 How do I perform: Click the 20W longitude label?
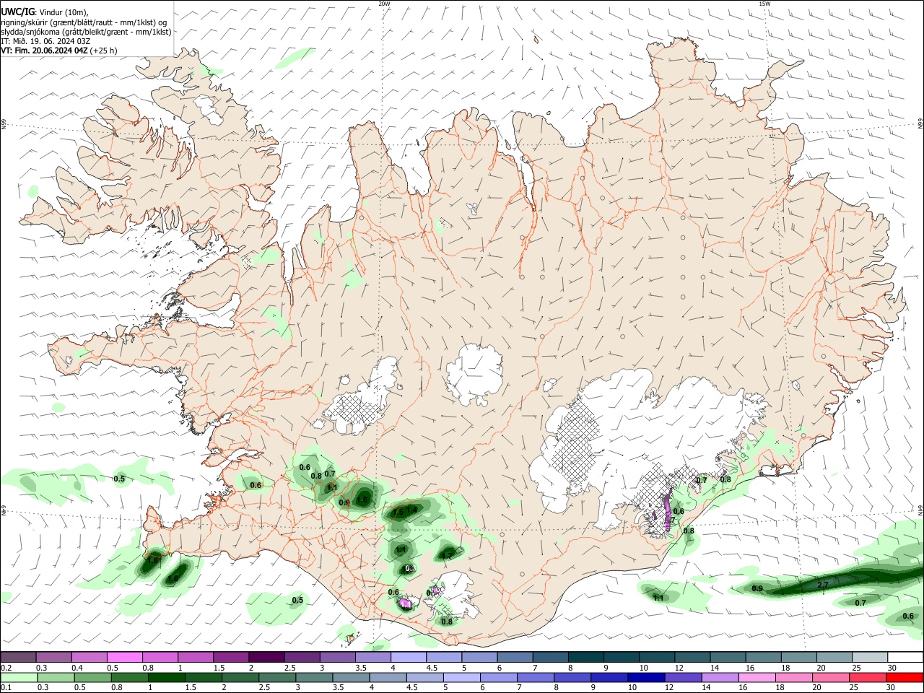pos(384,4)
